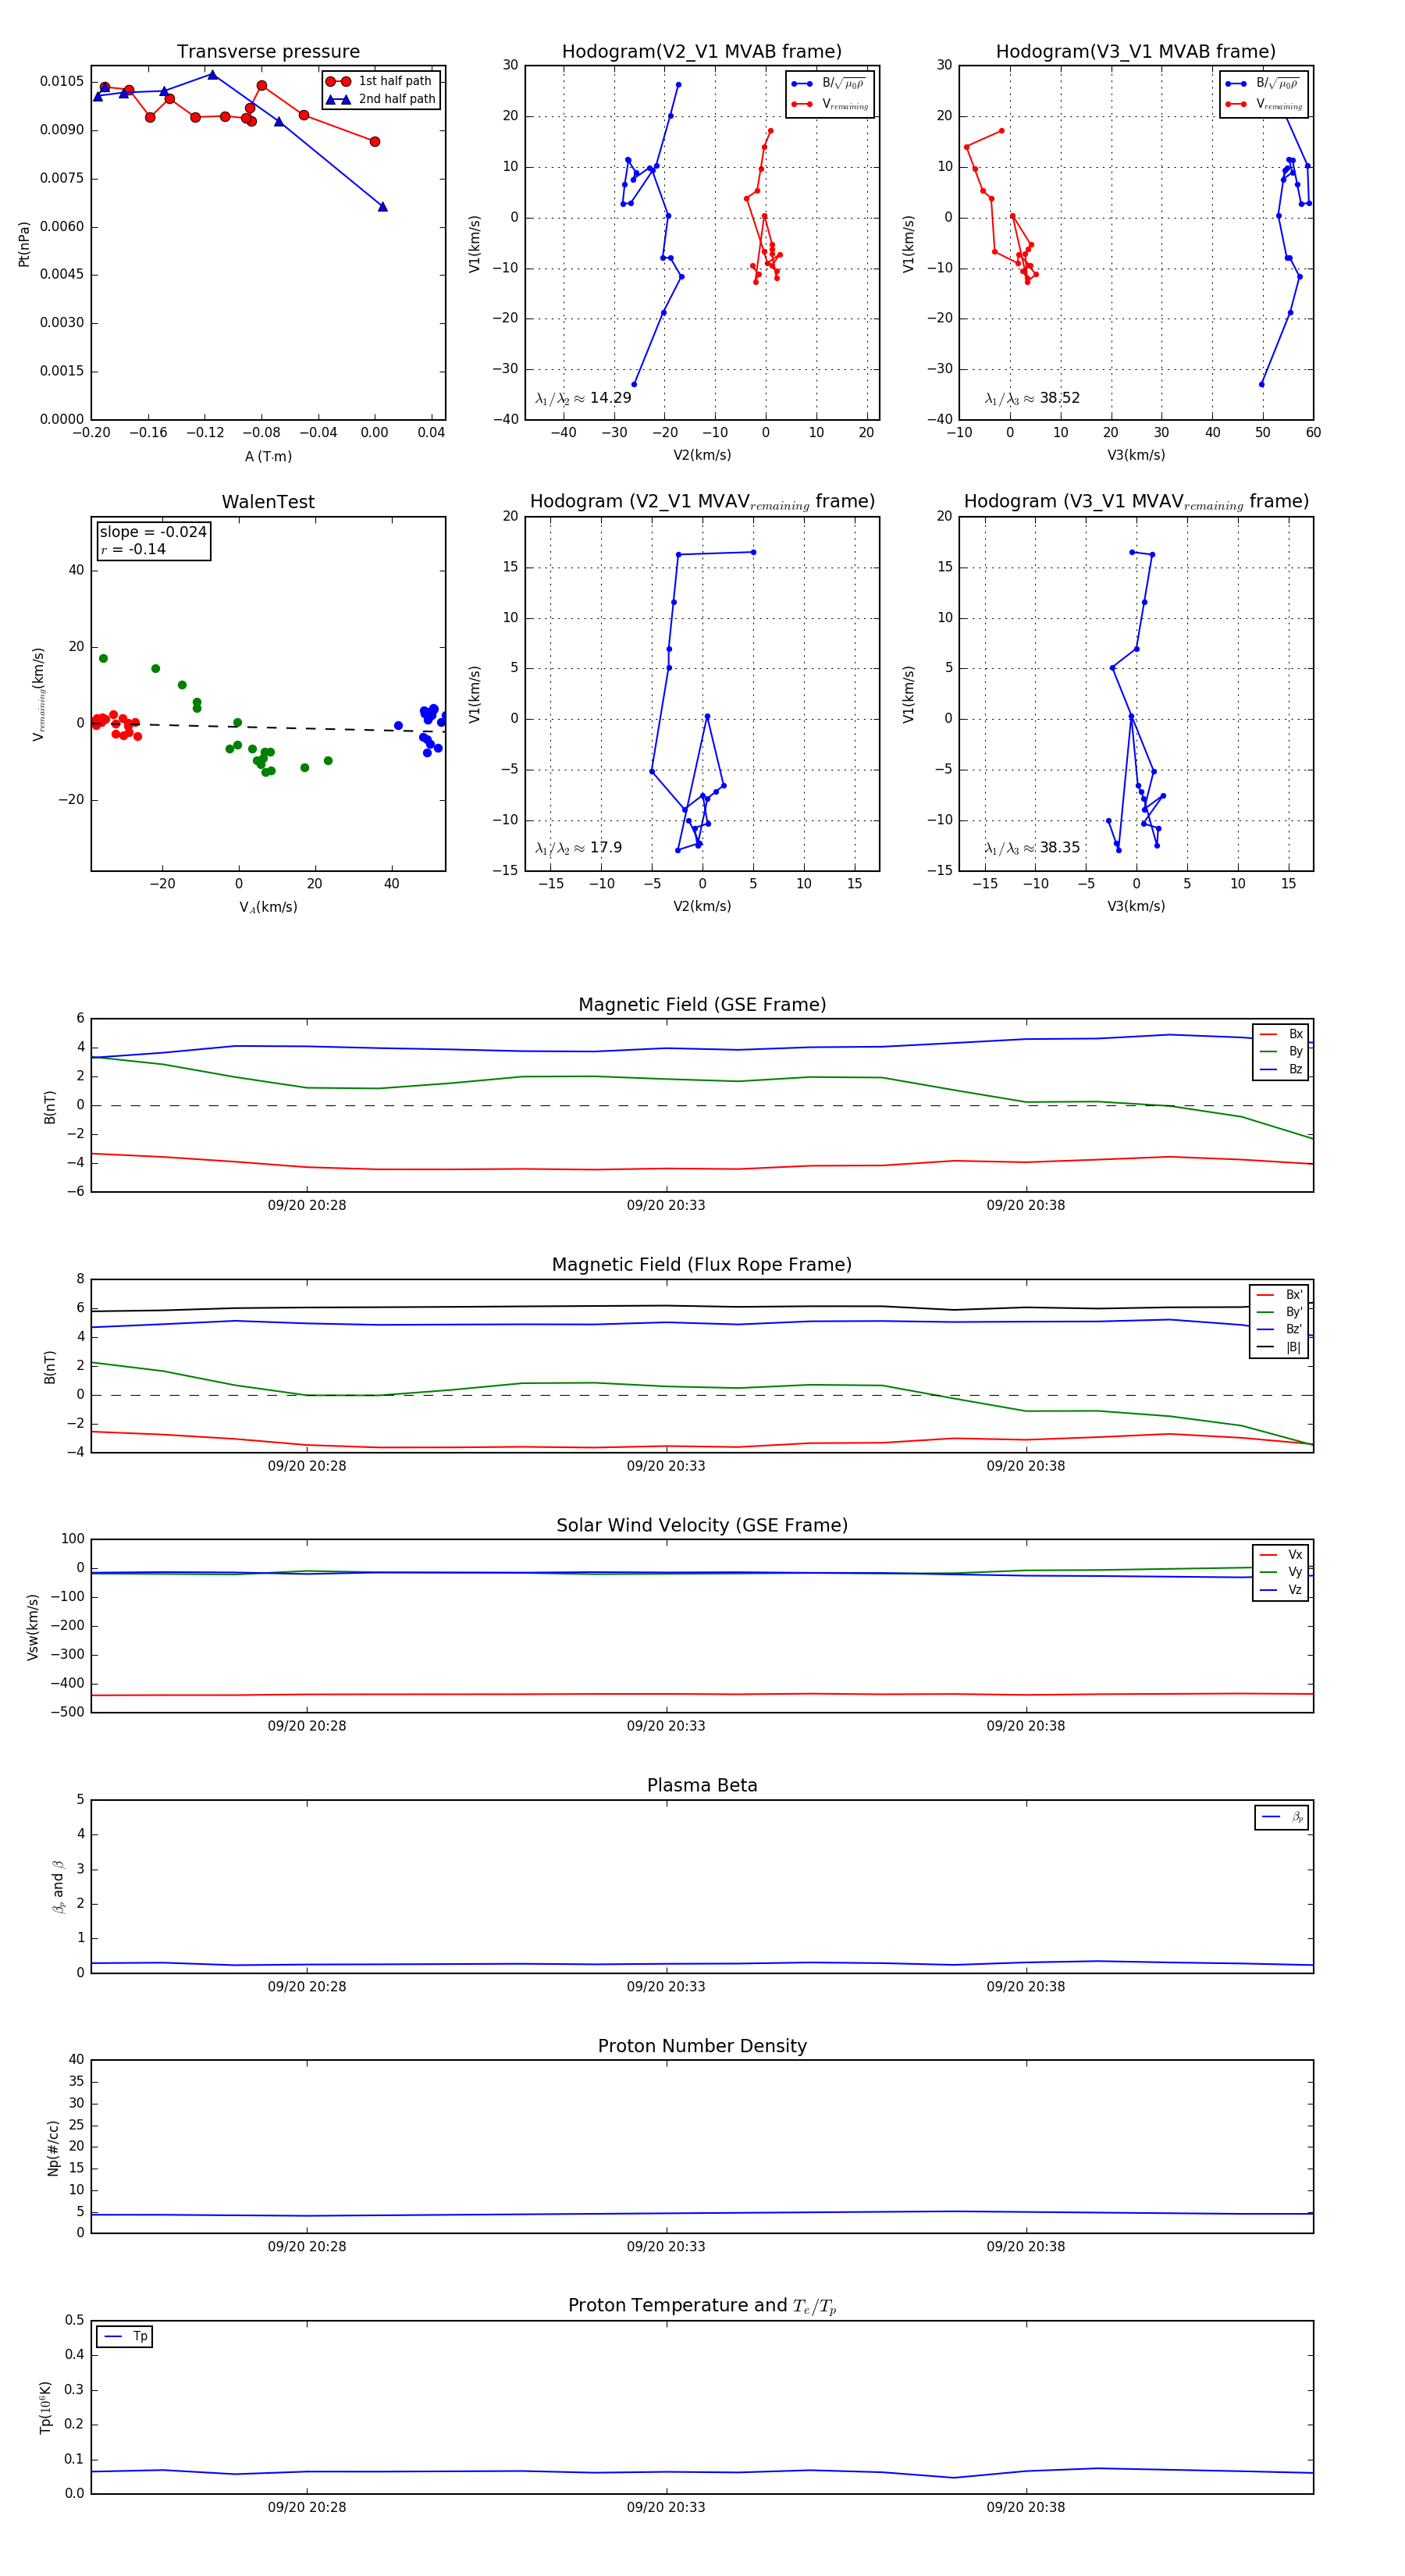This screenshot has width=1405, height=2576.
Task: Click the Hodogram (V2_V1 MVAV remaining frame) title
Action: click(x=702, y=502)
